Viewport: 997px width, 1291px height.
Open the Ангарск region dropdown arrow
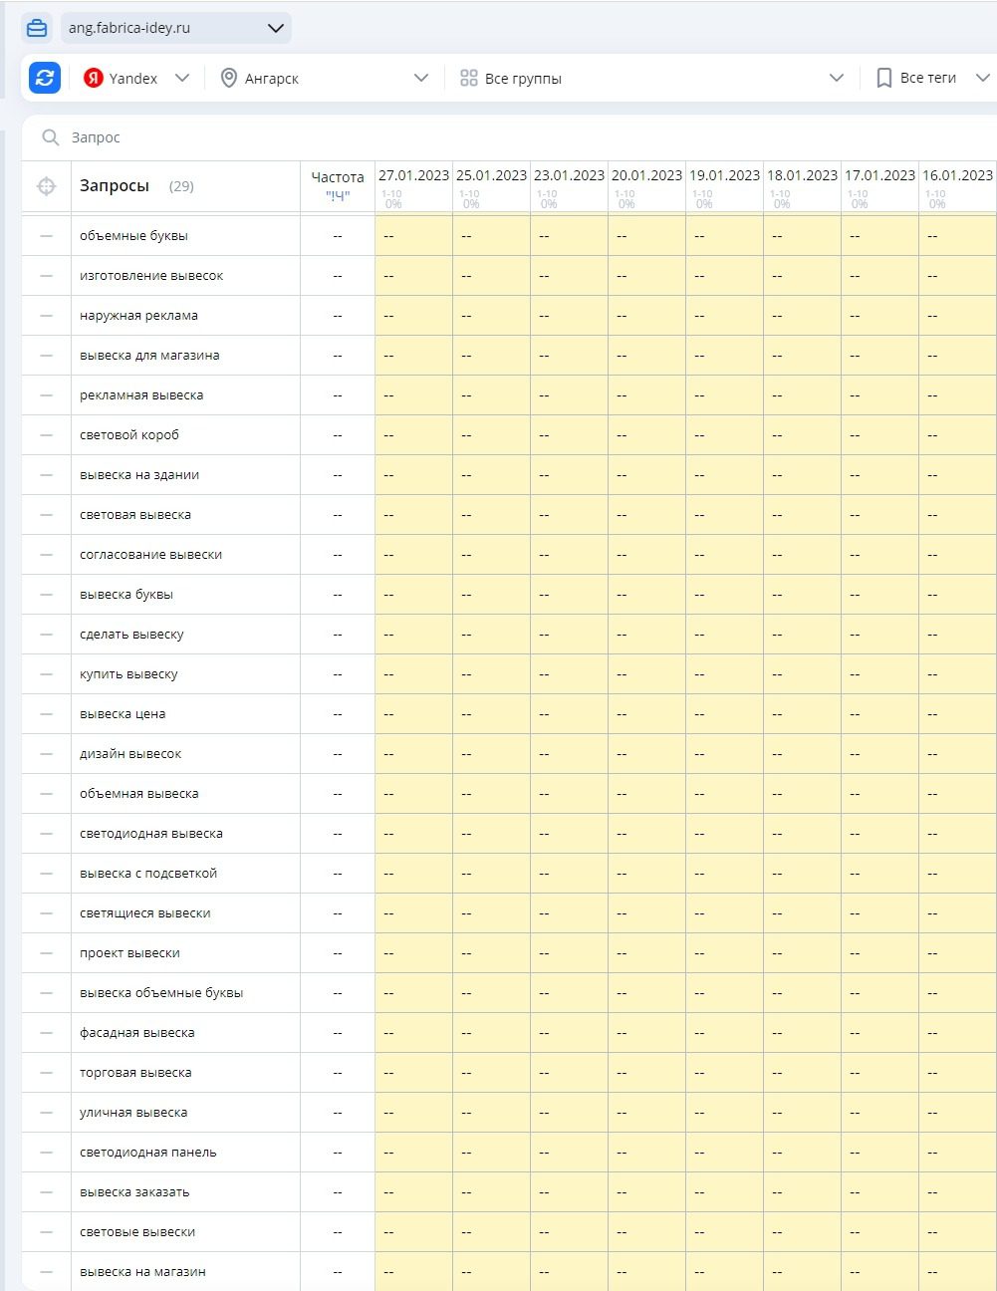420,78
